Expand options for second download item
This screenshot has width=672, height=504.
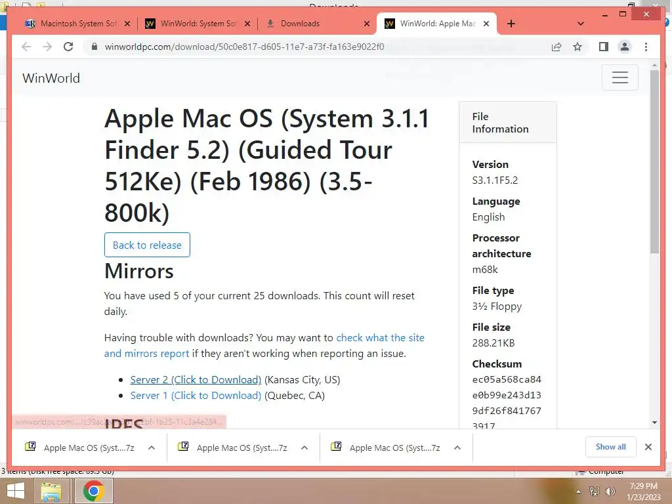[304, 448]
